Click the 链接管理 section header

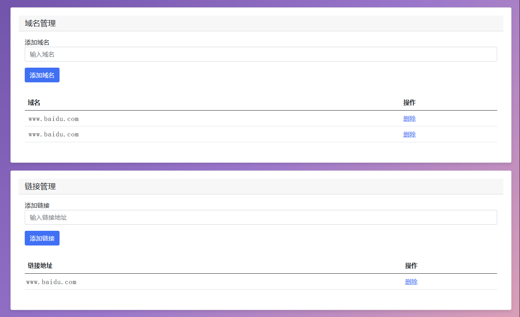point(40,186)
